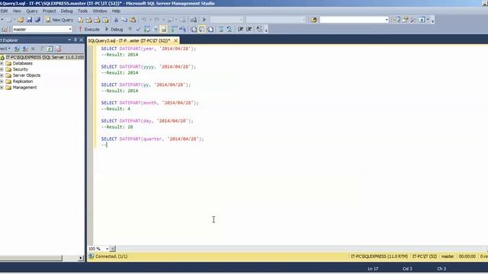Click Disconnect icon in Object Explorer
This screenshot has width=488, height=274.
25,49
